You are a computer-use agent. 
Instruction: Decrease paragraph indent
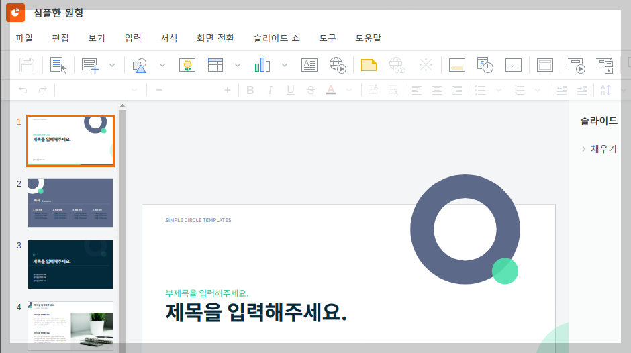coord(562,90)
